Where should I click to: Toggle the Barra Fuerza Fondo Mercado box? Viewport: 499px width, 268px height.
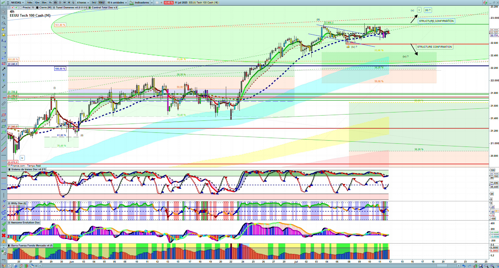pyautogui.click(x=9, y=246)
